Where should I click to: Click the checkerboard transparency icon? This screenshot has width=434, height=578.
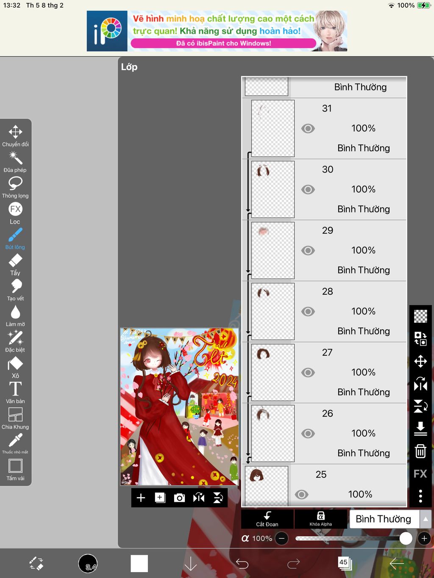pos(420,316)
